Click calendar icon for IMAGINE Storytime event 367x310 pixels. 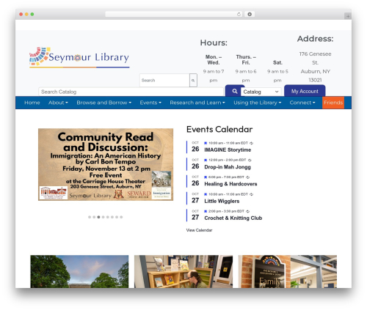pyautogui.click(x=206, y=143)
